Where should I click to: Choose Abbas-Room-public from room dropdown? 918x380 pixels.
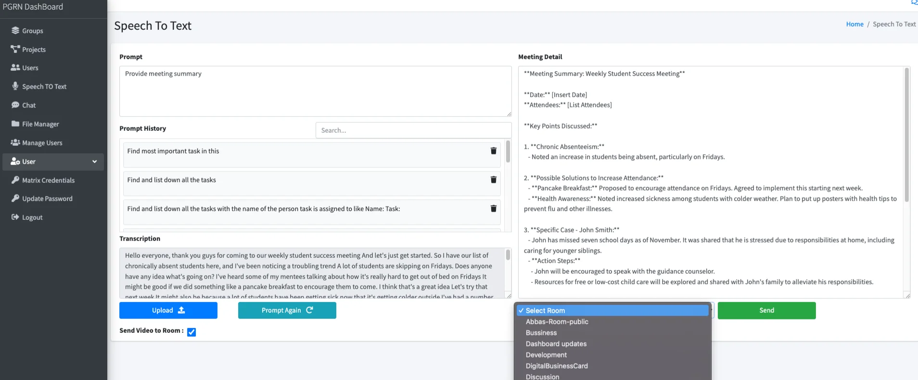[557, 322]
